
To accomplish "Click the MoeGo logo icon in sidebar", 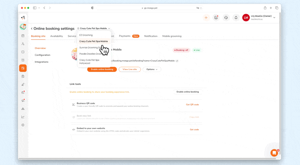I will tap(23, 18).
